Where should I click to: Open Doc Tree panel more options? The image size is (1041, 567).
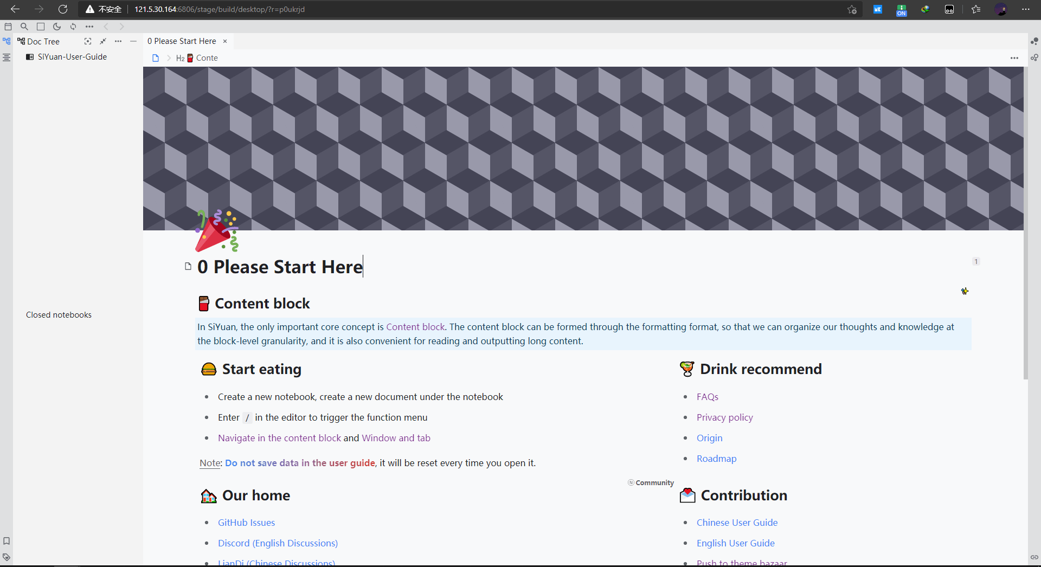pos(118,41)
